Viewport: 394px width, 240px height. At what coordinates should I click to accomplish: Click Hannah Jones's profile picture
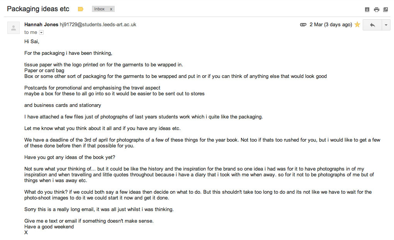pyautogui.click(x=14, y=28)
